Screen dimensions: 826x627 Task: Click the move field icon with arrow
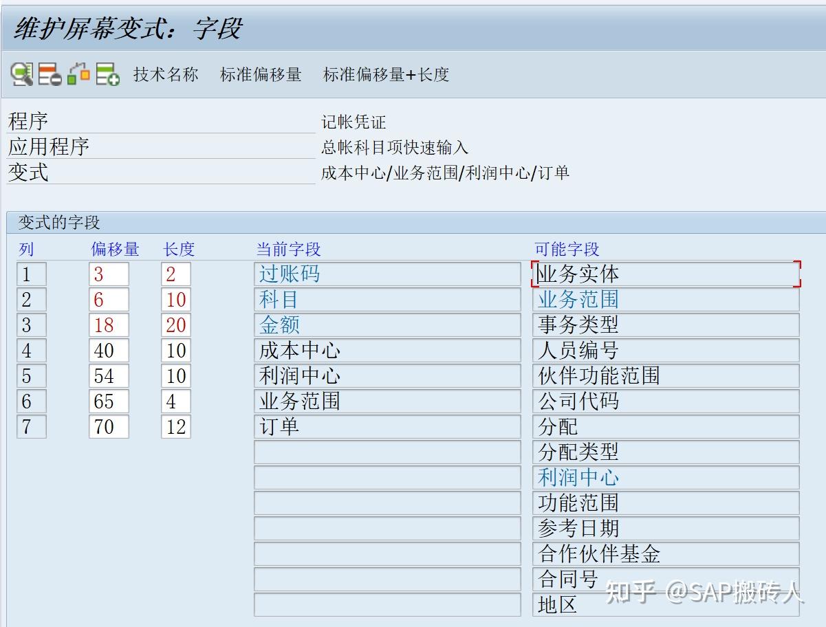pyautogui.click(x=77, y=74)
